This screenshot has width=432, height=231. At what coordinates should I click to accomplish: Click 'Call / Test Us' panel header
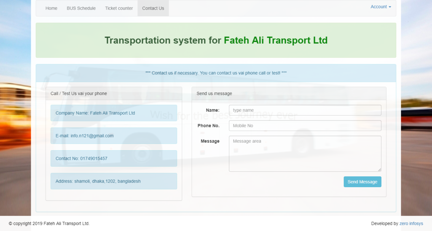(x=114, y=93)
